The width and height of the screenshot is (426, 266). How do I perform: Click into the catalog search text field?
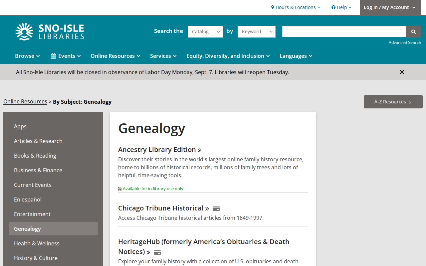point(344,32)
